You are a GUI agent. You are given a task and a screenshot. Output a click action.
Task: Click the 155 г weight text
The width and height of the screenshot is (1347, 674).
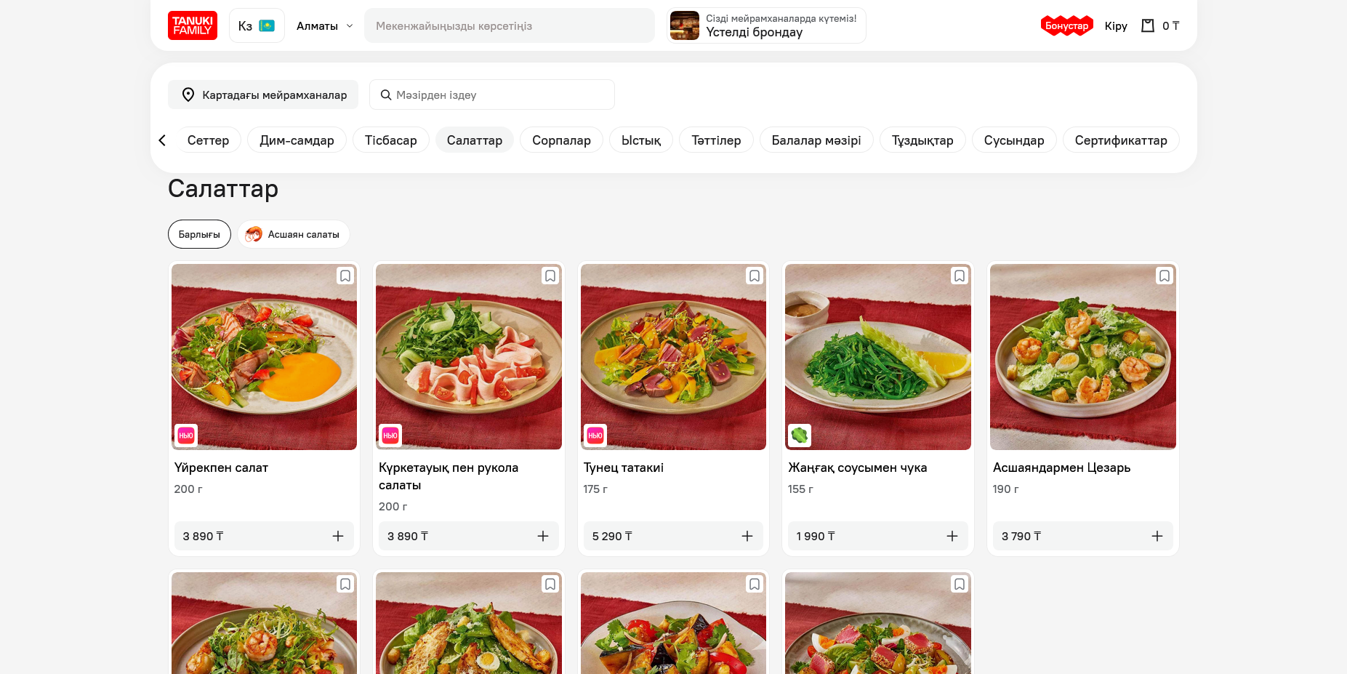(800, 489)
